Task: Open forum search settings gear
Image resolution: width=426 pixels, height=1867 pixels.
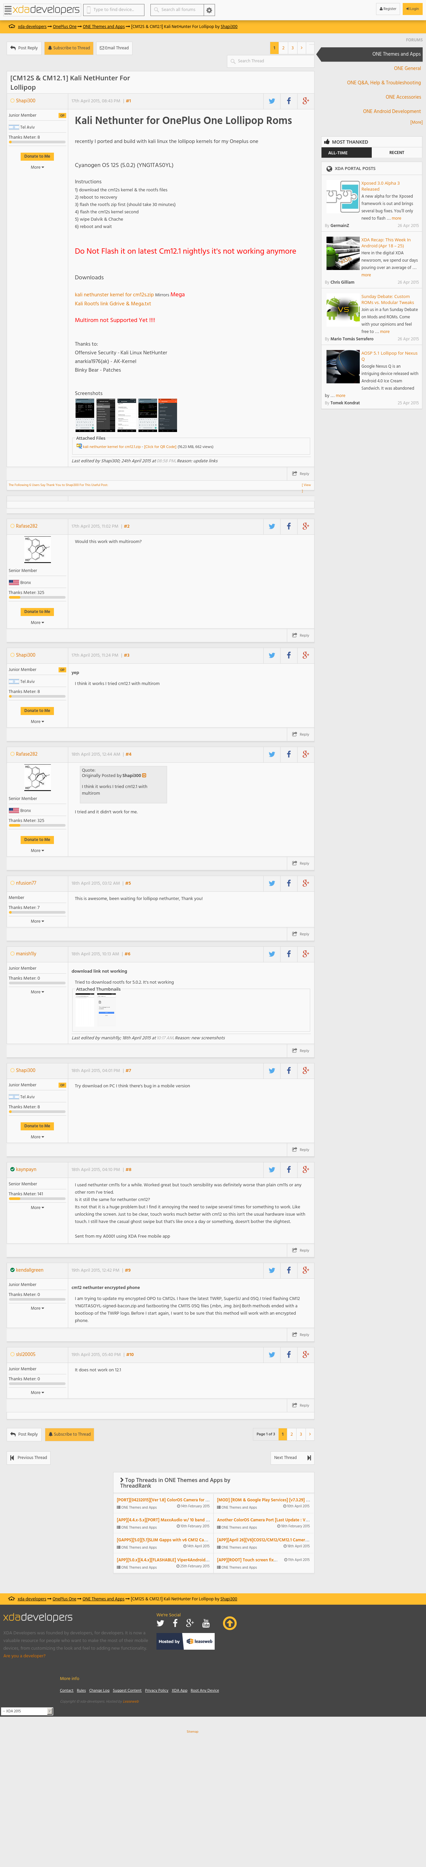Action: 209,9
